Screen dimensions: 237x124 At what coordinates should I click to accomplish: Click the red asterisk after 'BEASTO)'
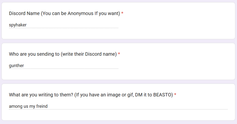[175, 95]
